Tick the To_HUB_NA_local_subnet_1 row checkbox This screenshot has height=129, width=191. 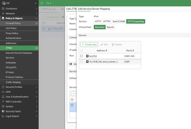[81, 62]
